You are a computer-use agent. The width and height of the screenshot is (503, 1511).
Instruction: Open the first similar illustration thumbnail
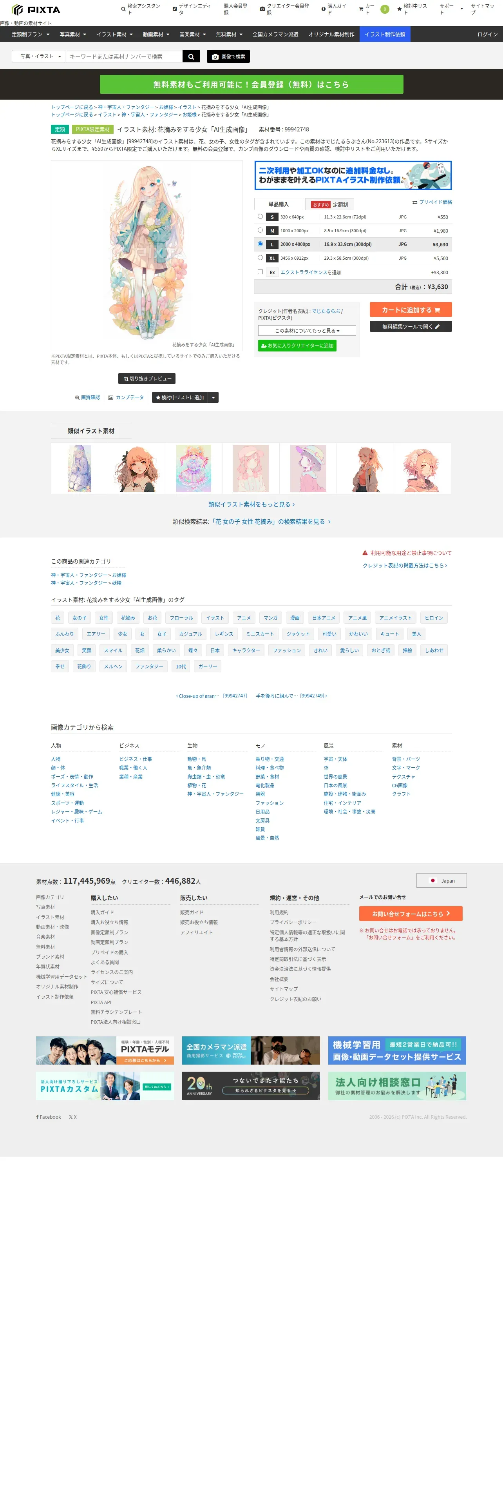(80, 468)
